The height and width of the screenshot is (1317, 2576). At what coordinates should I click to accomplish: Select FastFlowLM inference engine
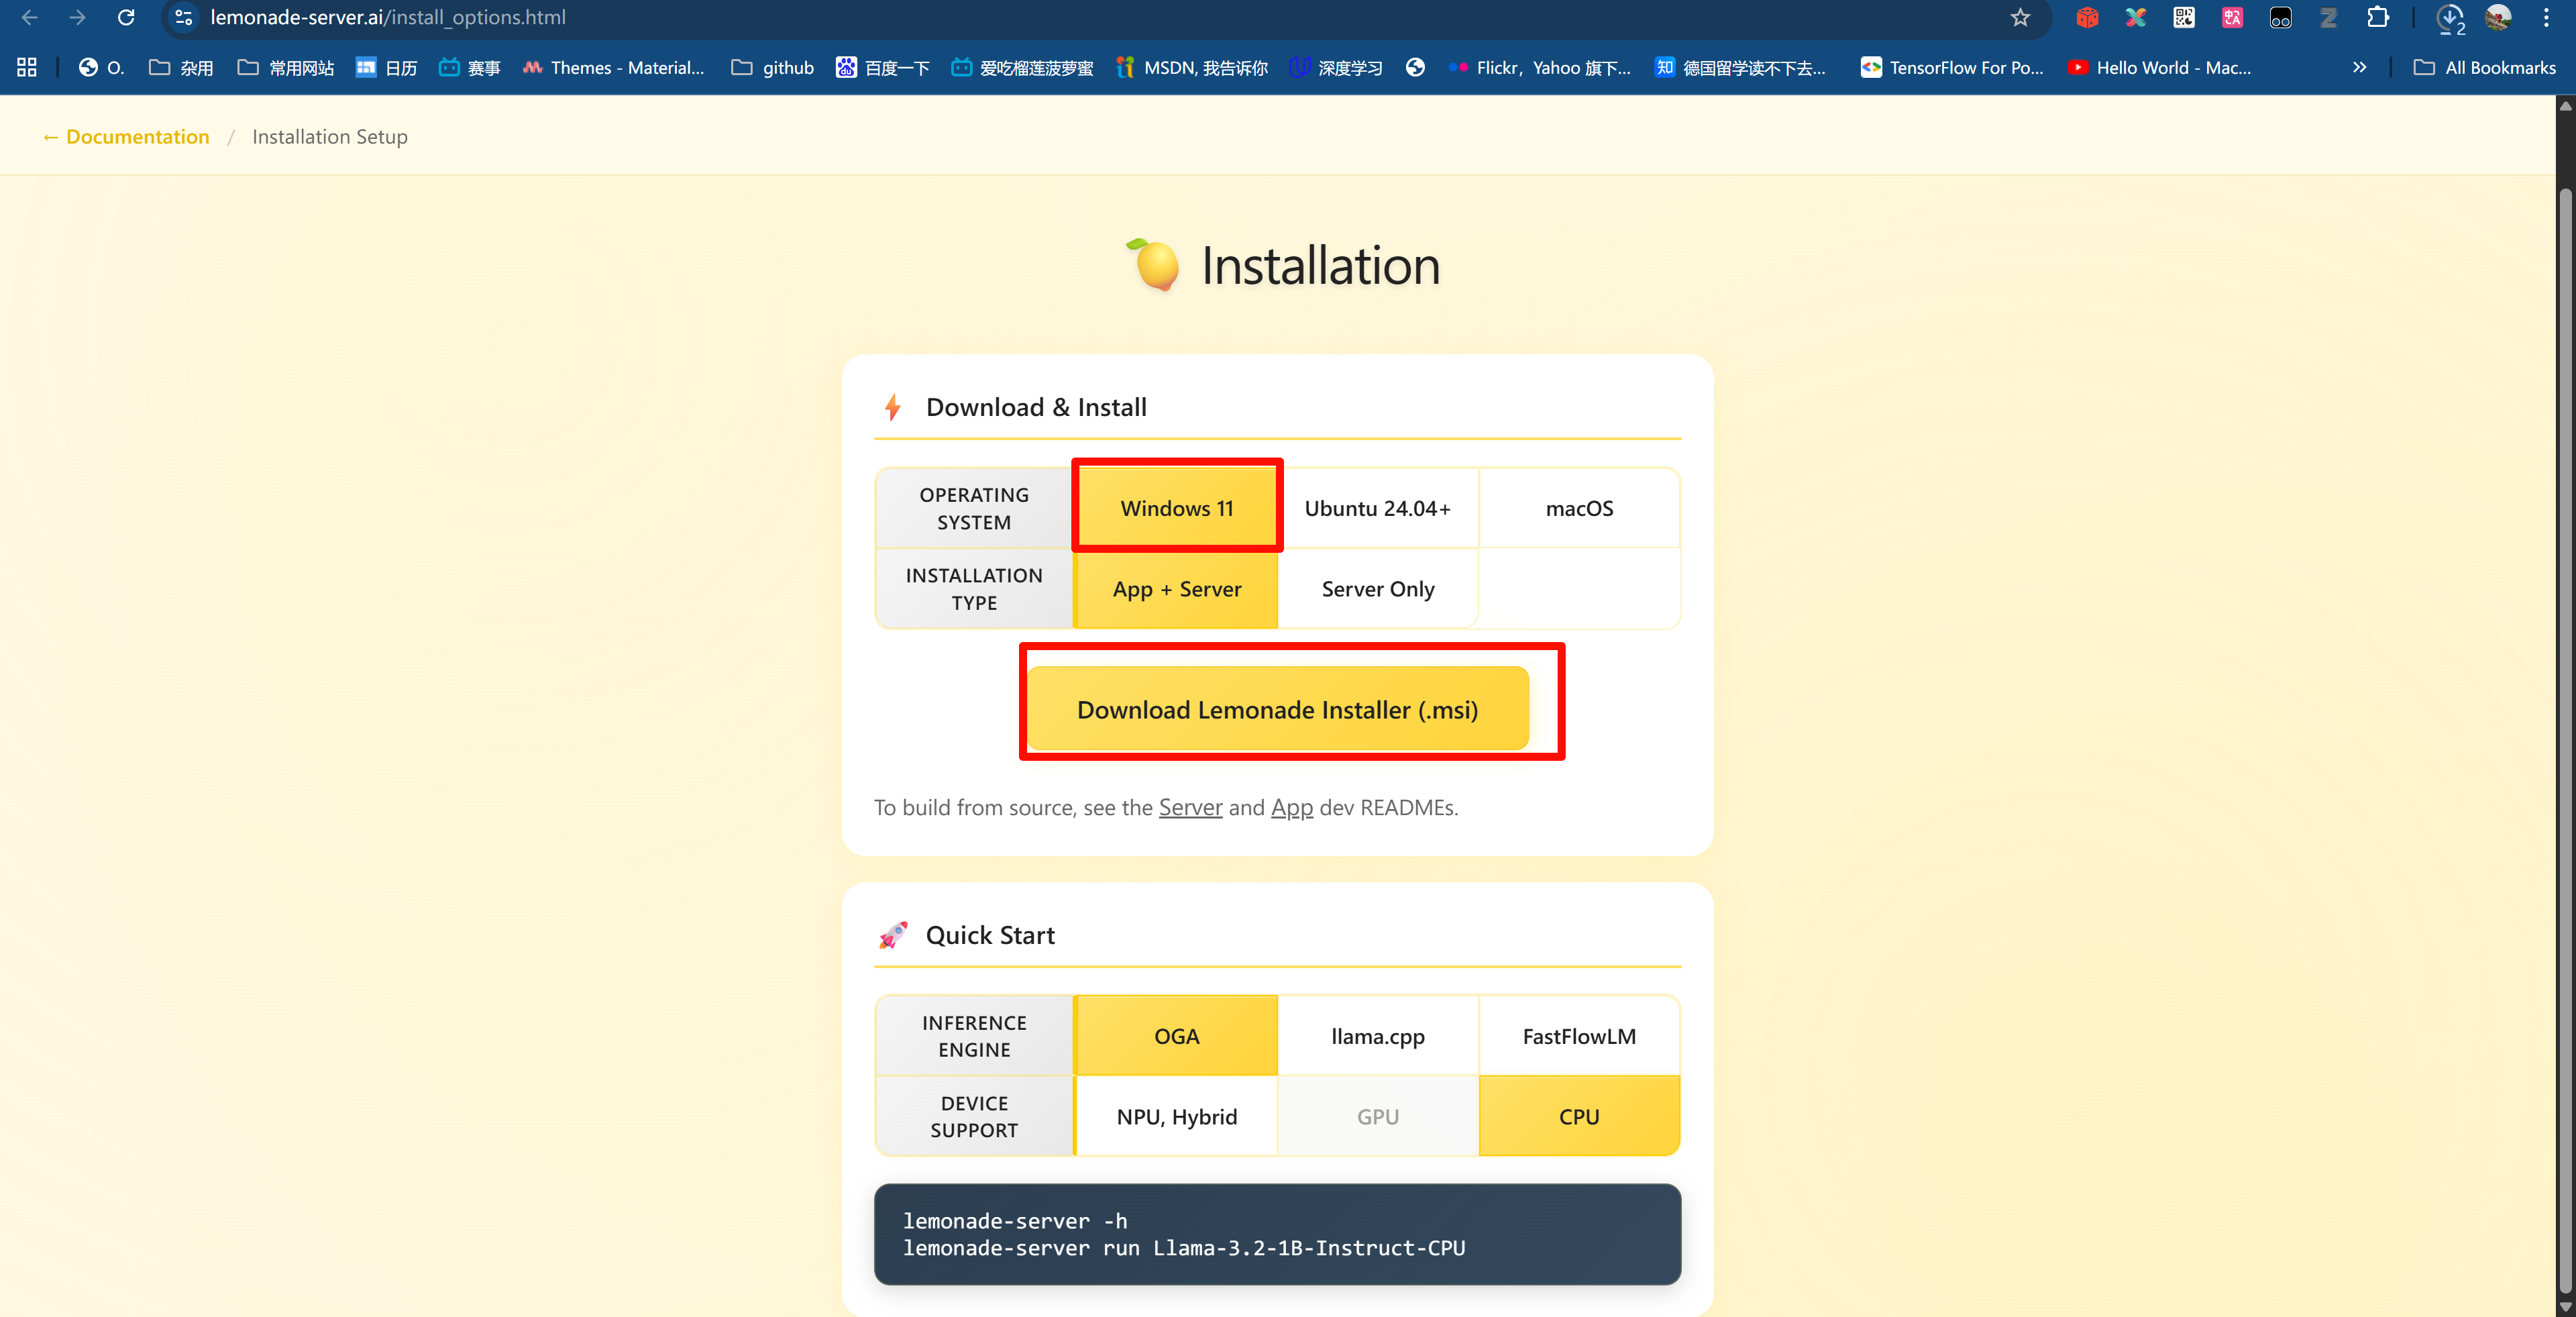pyautogui.click(x=1579, y=1036)
